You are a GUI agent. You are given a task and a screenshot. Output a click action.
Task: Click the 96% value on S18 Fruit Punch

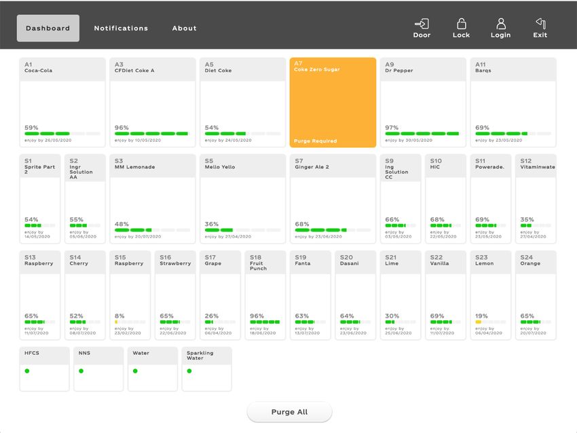pyautogui.click(x=257, y=316)
